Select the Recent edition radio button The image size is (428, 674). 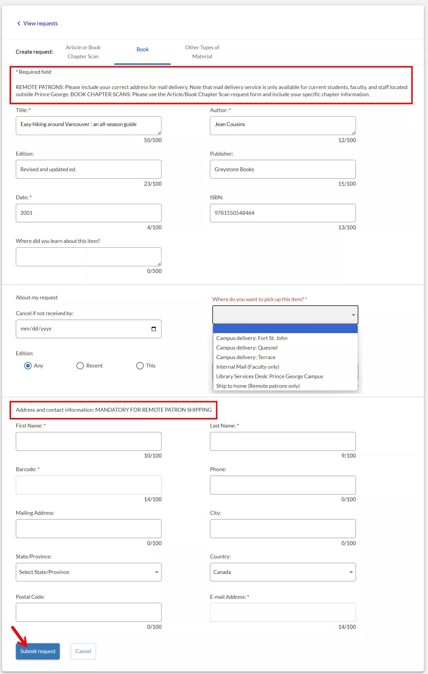(80, 366)
